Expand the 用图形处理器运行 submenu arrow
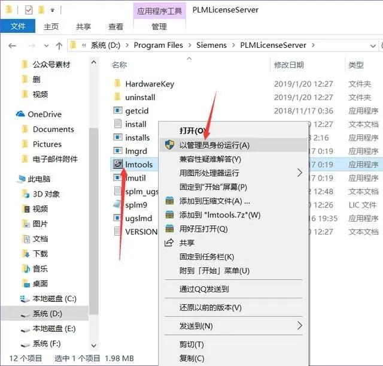This screenshot has width=383, height=366. [300, 173]
